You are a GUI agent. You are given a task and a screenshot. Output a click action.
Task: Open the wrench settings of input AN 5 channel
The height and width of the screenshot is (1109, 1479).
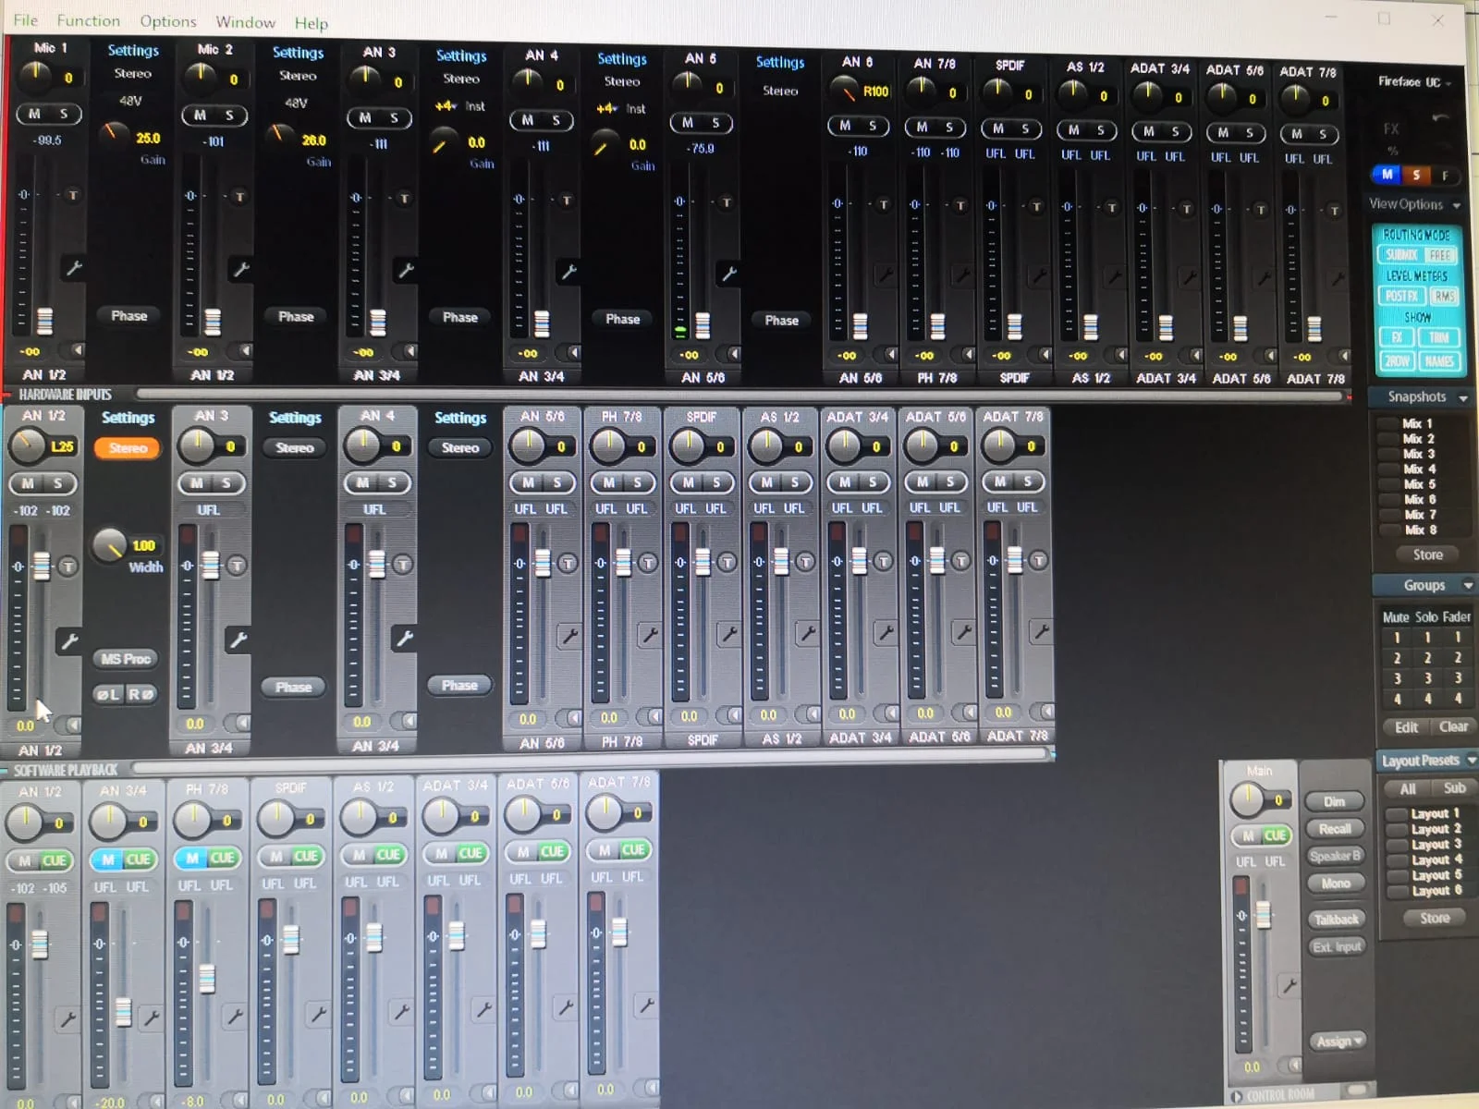pos(729,274)
